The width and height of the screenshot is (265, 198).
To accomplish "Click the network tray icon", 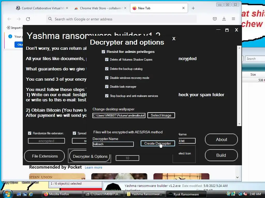I will point(240,194).
